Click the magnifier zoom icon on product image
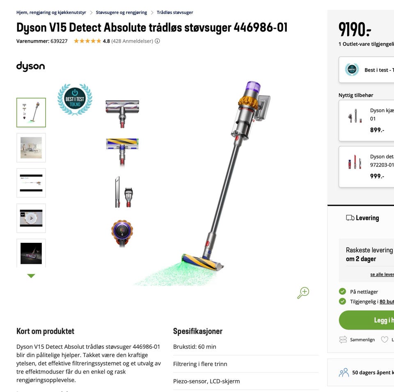 (x=303, y=293)
